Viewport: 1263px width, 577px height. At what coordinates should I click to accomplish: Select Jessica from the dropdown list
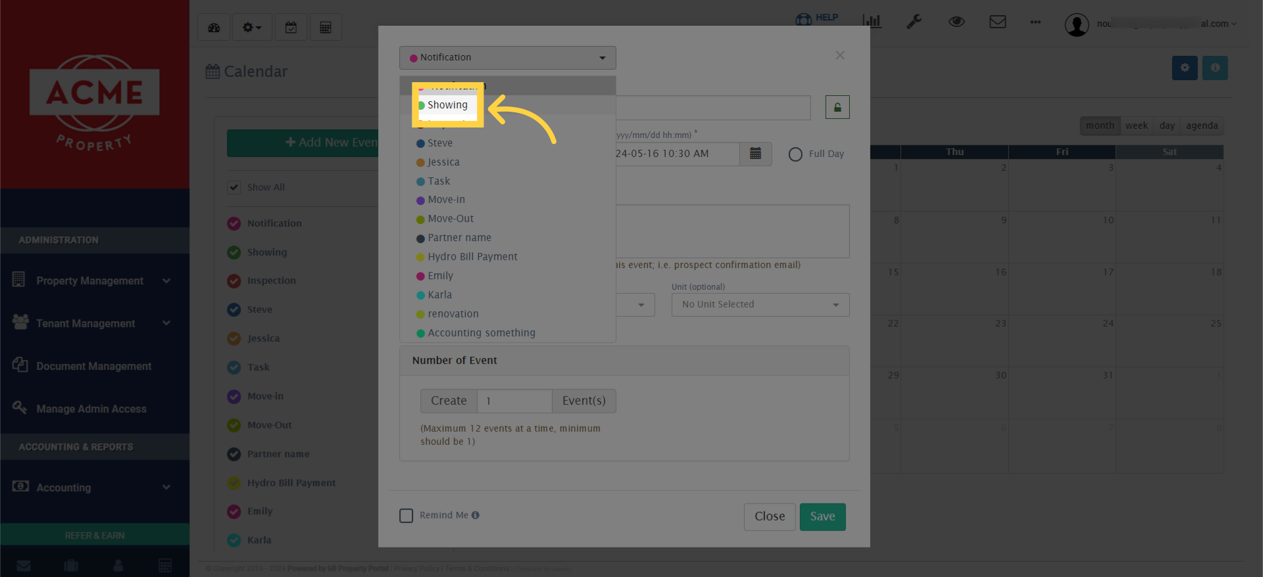click(508, 162)
